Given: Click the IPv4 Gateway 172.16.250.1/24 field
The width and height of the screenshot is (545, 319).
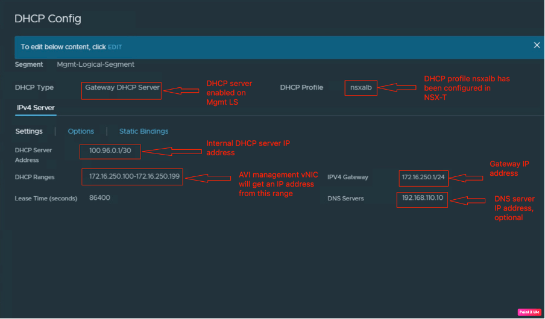Looking at the screenshot, I should click(x=423, y=178).
